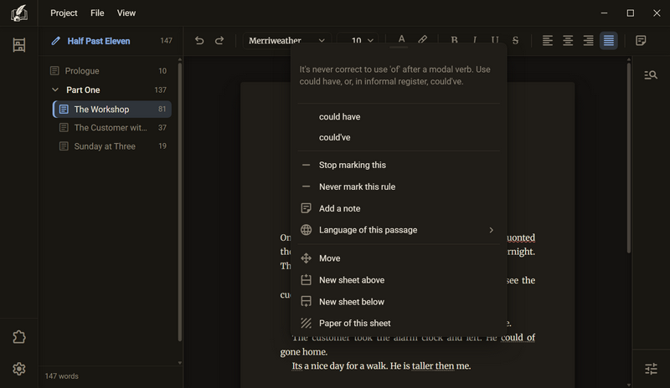Select Never mark this rule

click(399, 186)
